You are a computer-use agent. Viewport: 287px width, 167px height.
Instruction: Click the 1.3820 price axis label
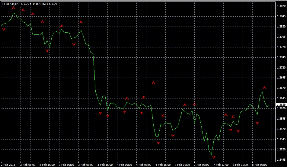click(281, 27)
